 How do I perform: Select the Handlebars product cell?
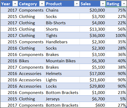click(x=62, y=42)
